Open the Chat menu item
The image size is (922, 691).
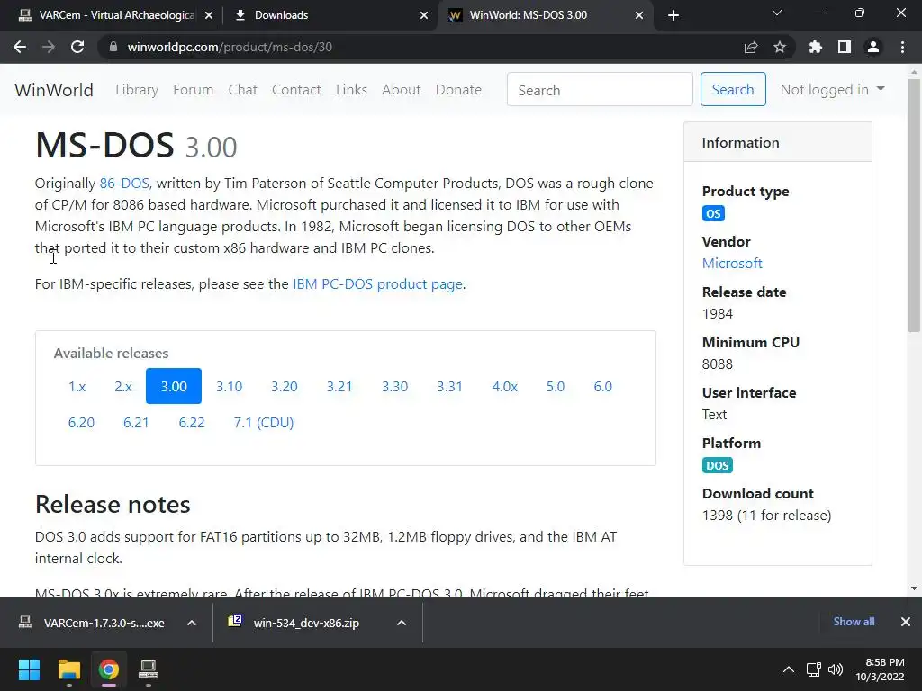coord(243,90)
